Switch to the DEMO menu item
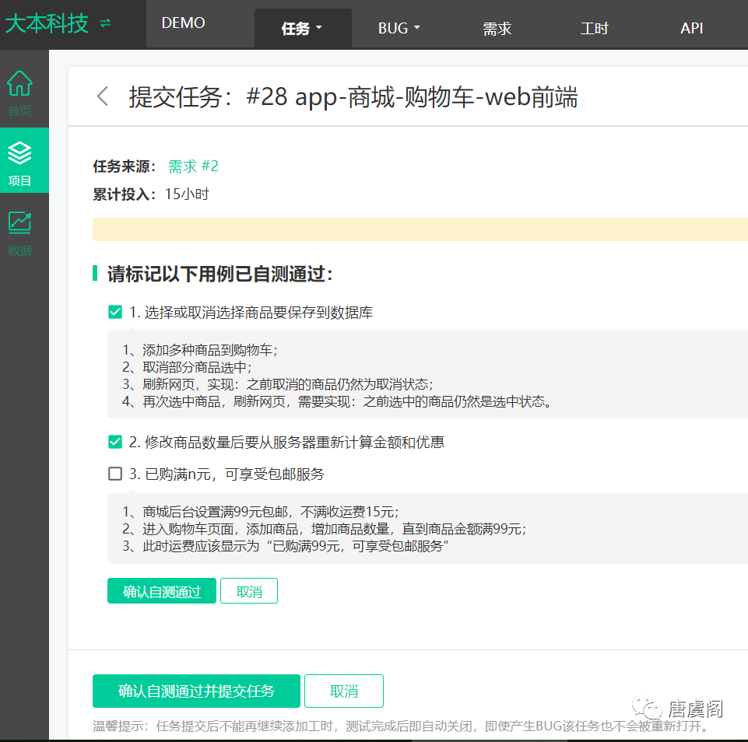 click(183, 23)
